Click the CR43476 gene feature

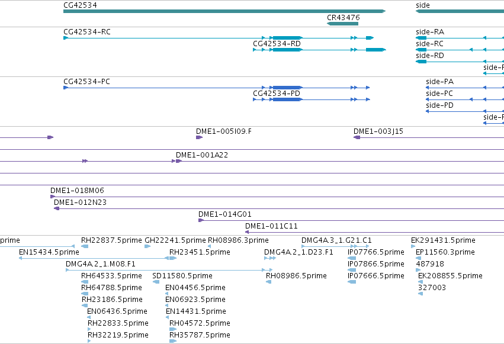coord(343,24)
